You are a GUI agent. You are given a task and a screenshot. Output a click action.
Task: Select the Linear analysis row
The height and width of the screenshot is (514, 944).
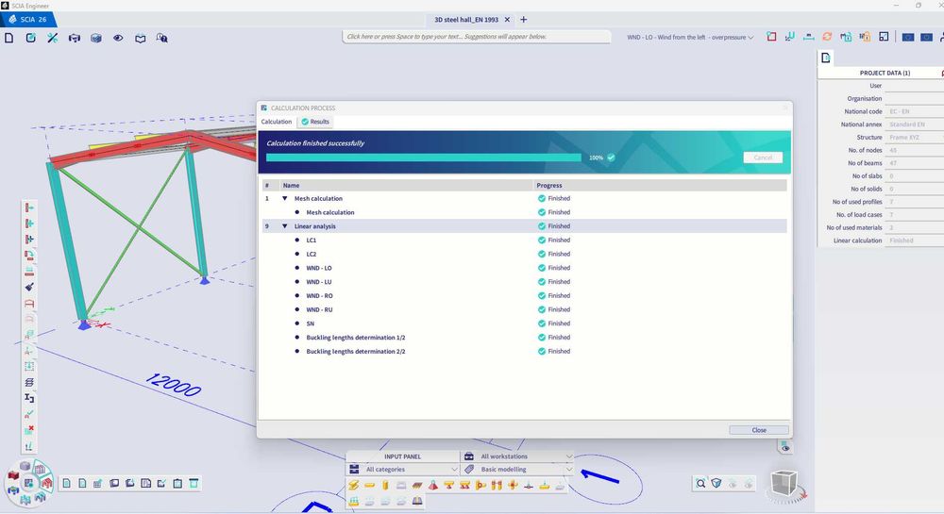(524, 226)
